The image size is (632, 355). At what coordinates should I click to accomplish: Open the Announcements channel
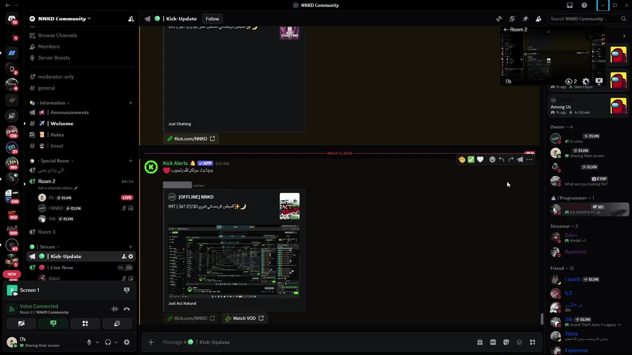[82, 112]
